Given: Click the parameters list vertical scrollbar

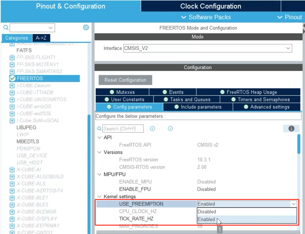Looking at the screenshot, I should point(299,144).
